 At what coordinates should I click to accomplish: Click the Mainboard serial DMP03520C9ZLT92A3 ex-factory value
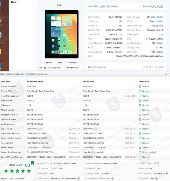pyautogui.click(x=37, y=134)
